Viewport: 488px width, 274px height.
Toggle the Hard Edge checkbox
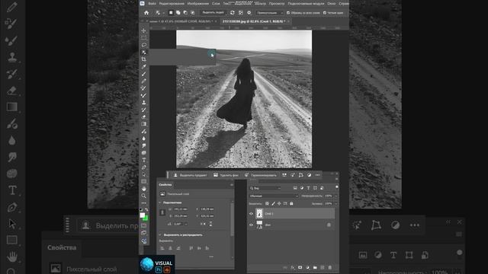point(325,13)
